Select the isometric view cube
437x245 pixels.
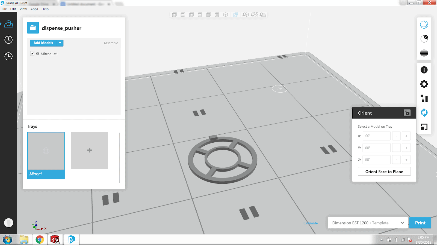(x=226, y=15)
